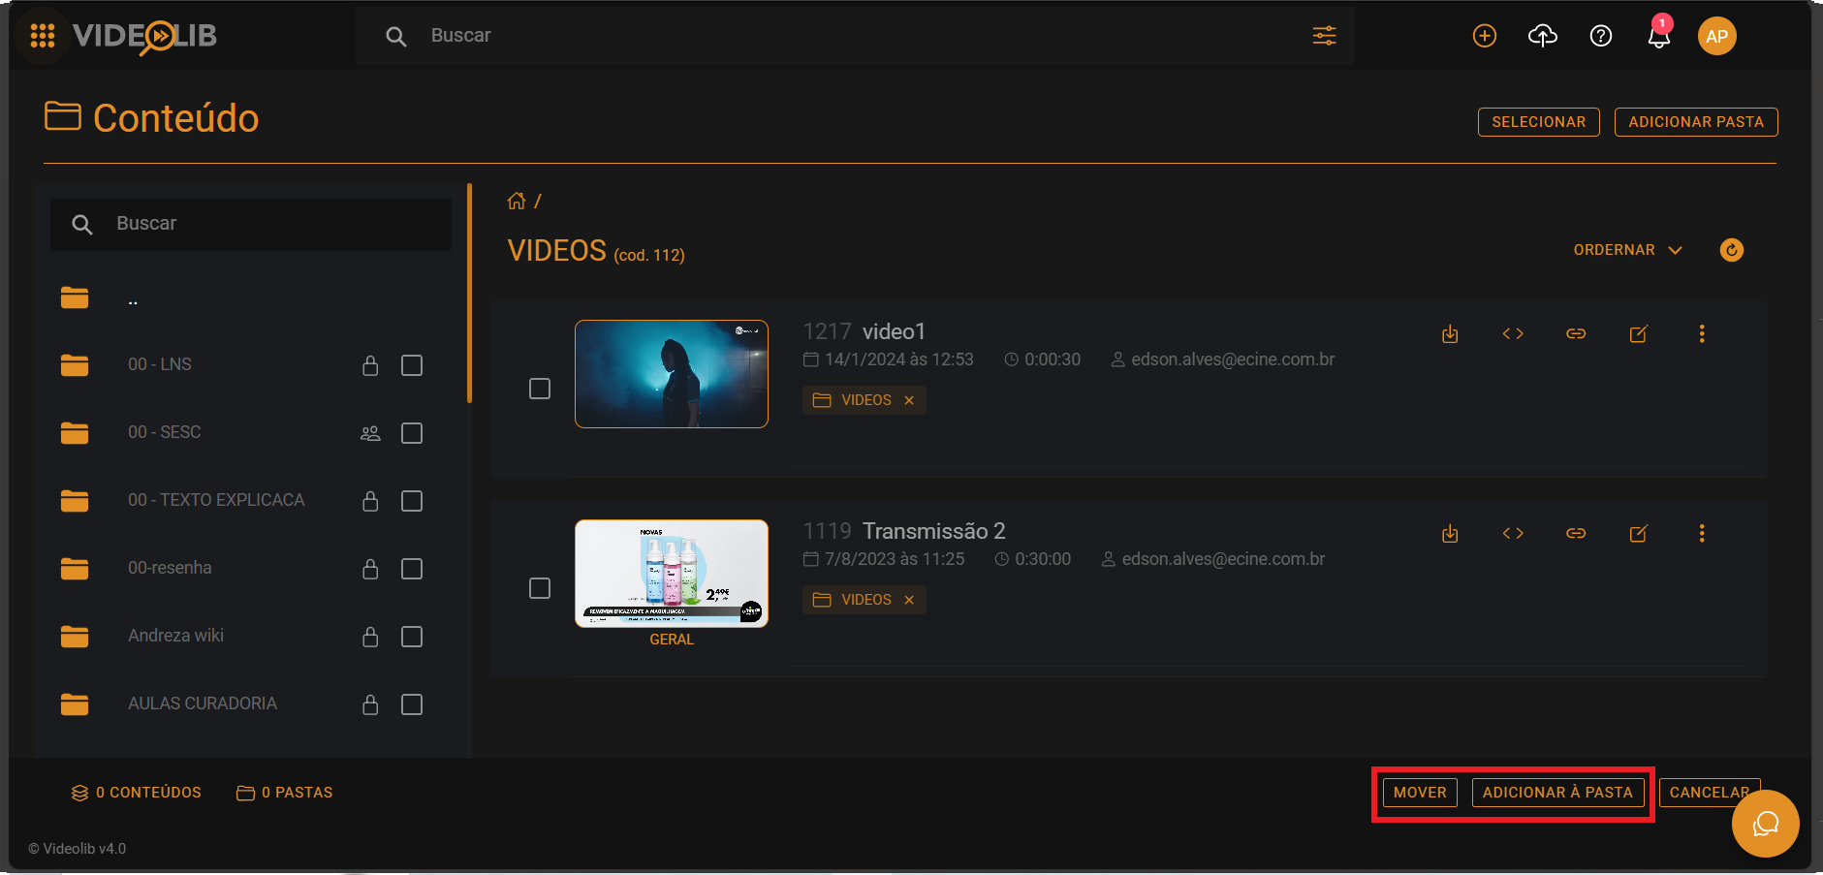This screenshot has width=1823, height=875.
Task: Open advanced search filter sliders icon
Action: [x=1324, y=36]
